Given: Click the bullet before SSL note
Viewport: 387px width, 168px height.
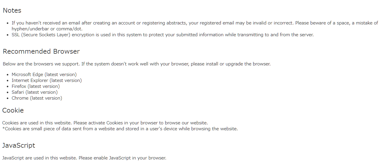Looking at the screenshot, I should pyautogui.click(x=7, y=35).
